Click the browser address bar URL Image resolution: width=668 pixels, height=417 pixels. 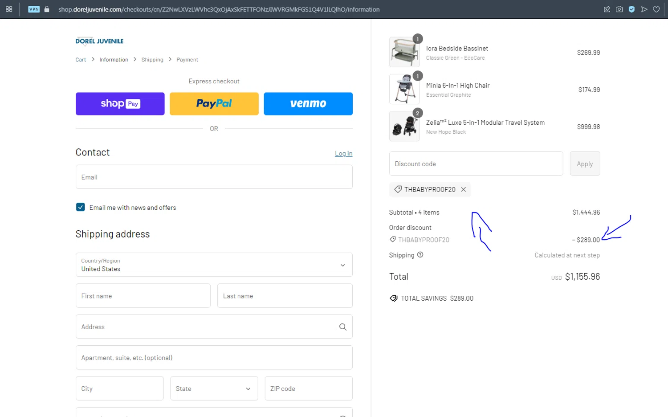pos(219,9)
